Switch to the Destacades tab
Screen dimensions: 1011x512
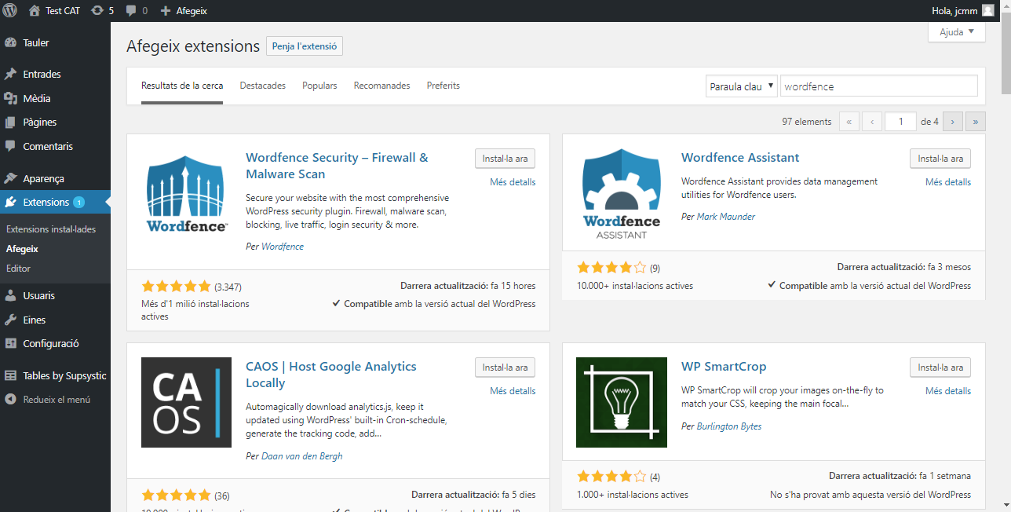pyautogui.click(x=263, y=86)
